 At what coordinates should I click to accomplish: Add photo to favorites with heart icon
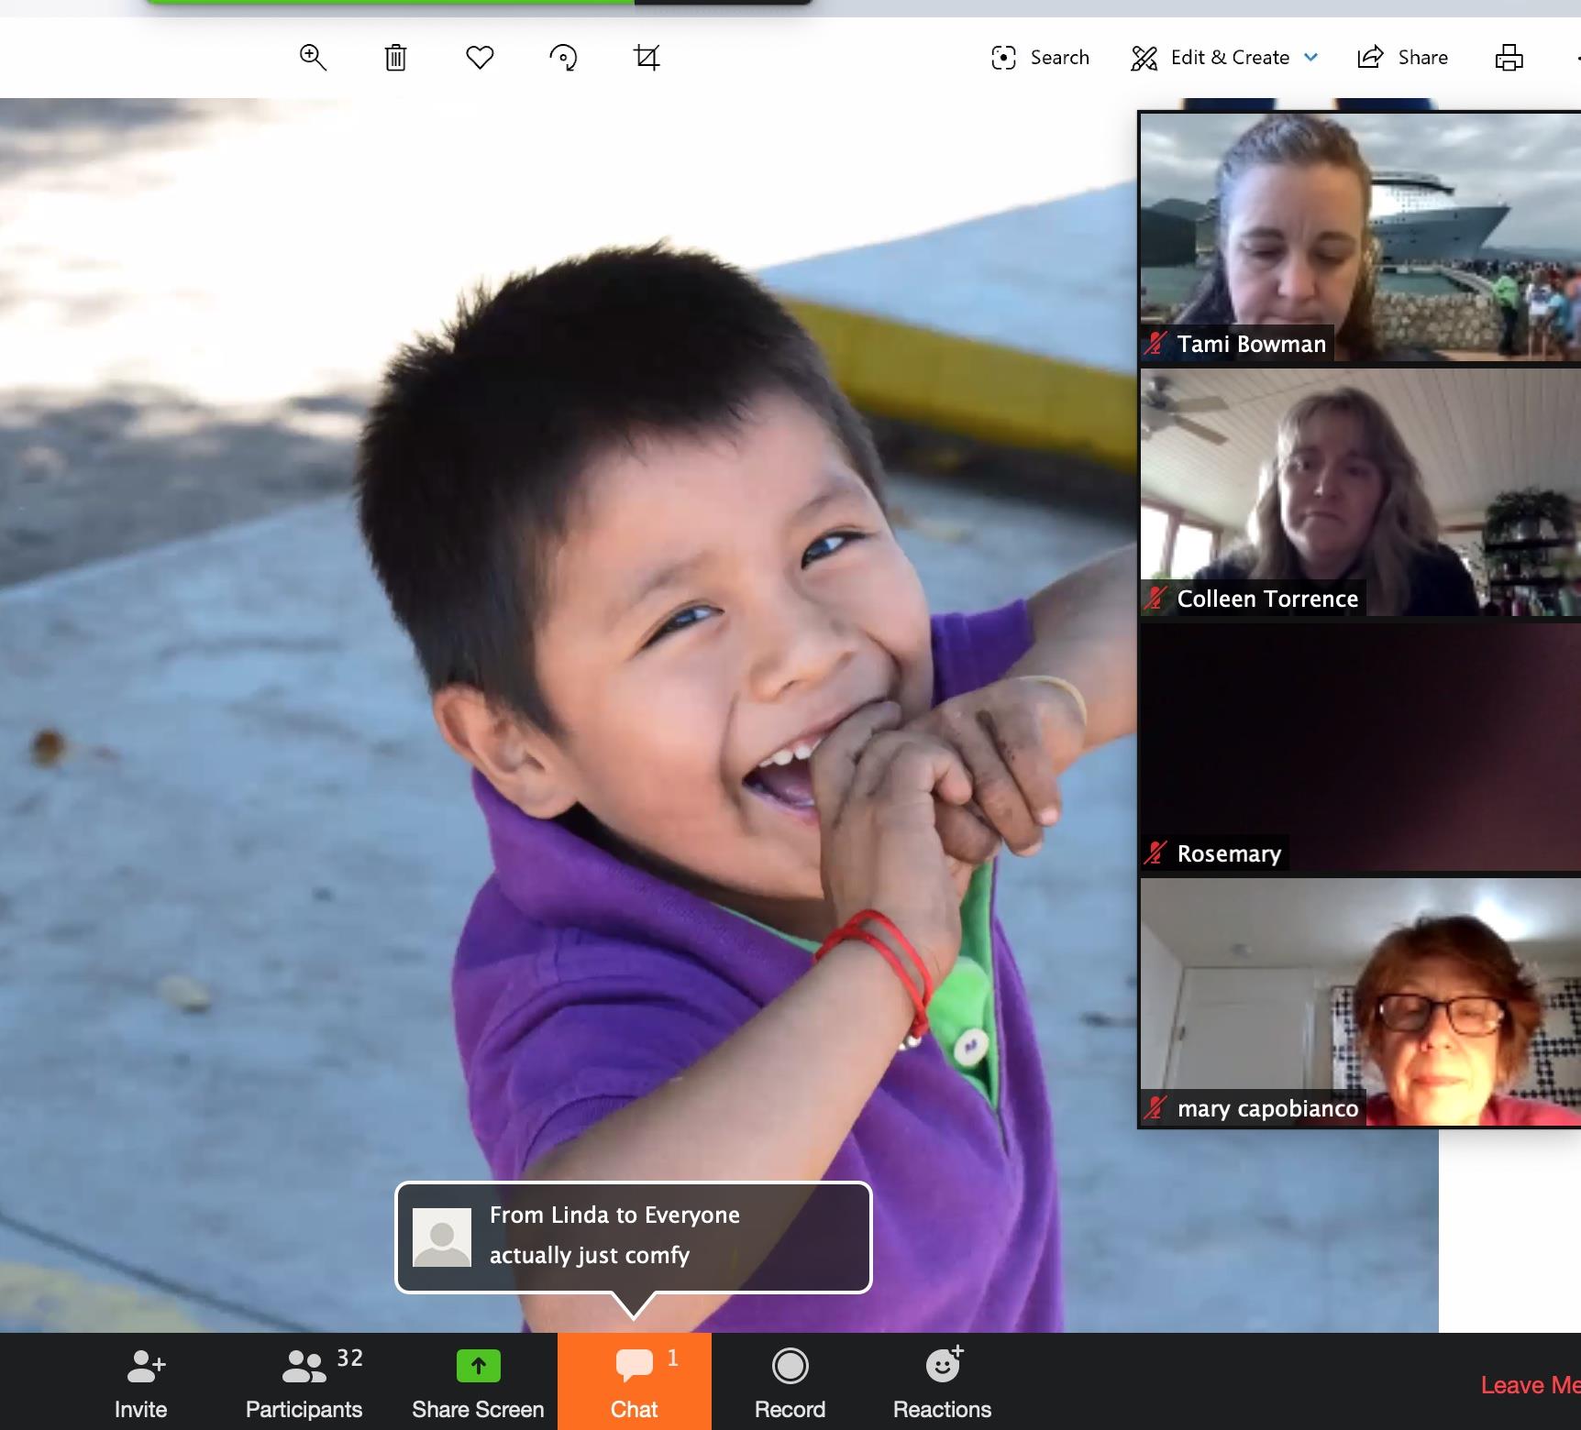point(480,58)
